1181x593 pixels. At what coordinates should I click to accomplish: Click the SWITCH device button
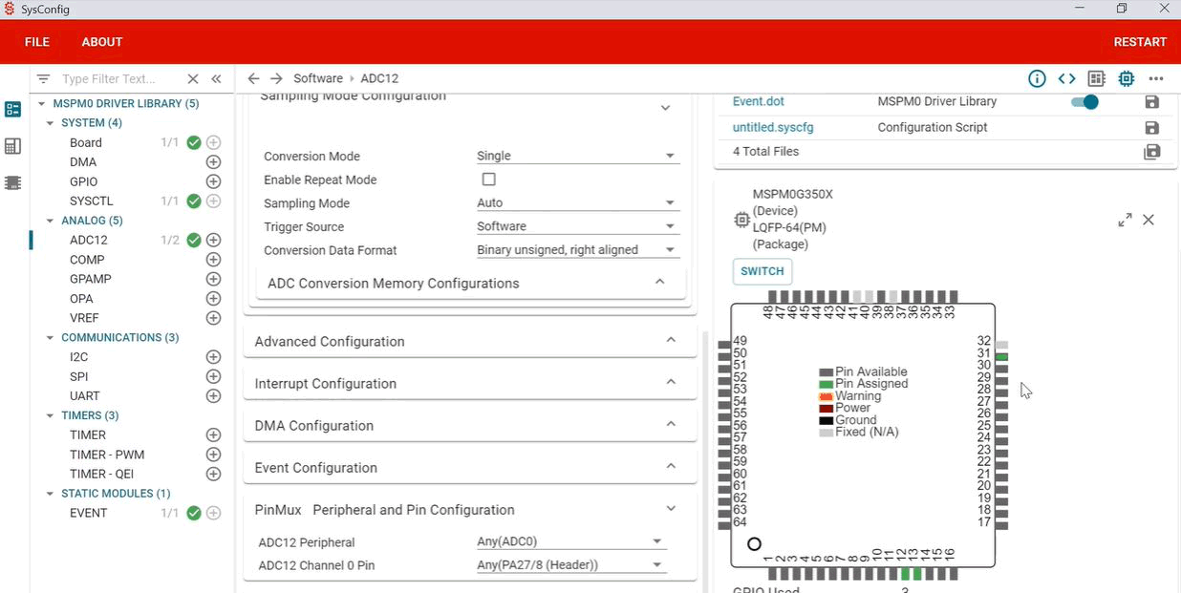762,271
